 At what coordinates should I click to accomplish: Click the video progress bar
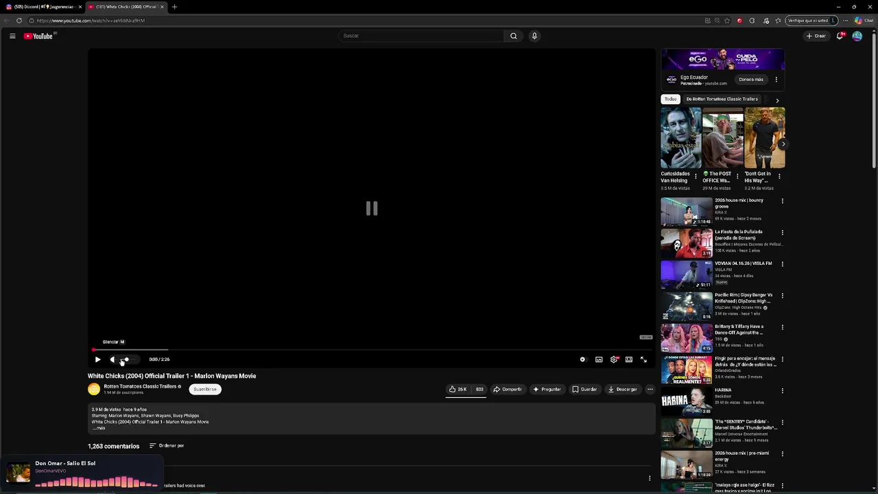coord(372,350)
